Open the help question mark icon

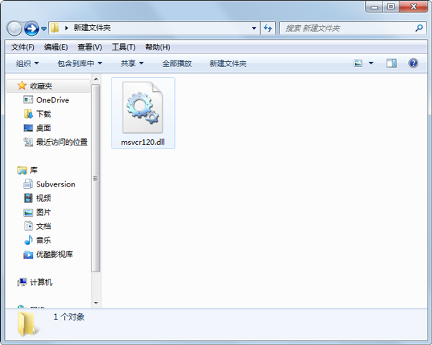[413, 63]
